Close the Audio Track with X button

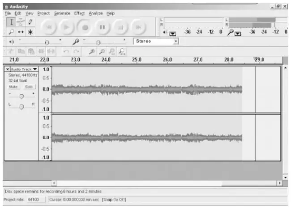click(x=7, y=69)
